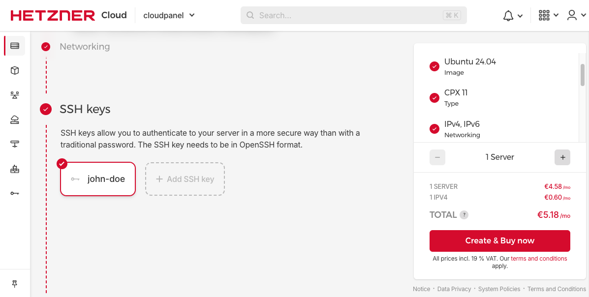Open the notifications bell
589x297 pixels.
pyautogui.click(x=512, y=15)
